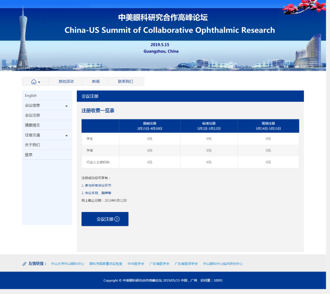The width and height of the screenshot is (330, 294).
Task: Click the 学生 row label
Action: 90,139
